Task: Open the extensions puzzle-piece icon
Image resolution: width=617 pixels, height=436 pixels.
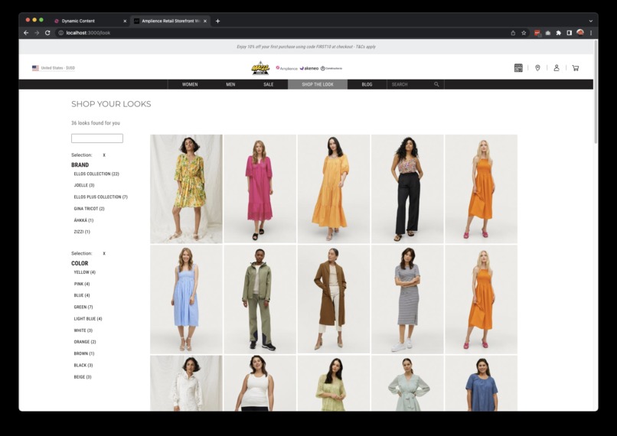Action: pos(558,33)
